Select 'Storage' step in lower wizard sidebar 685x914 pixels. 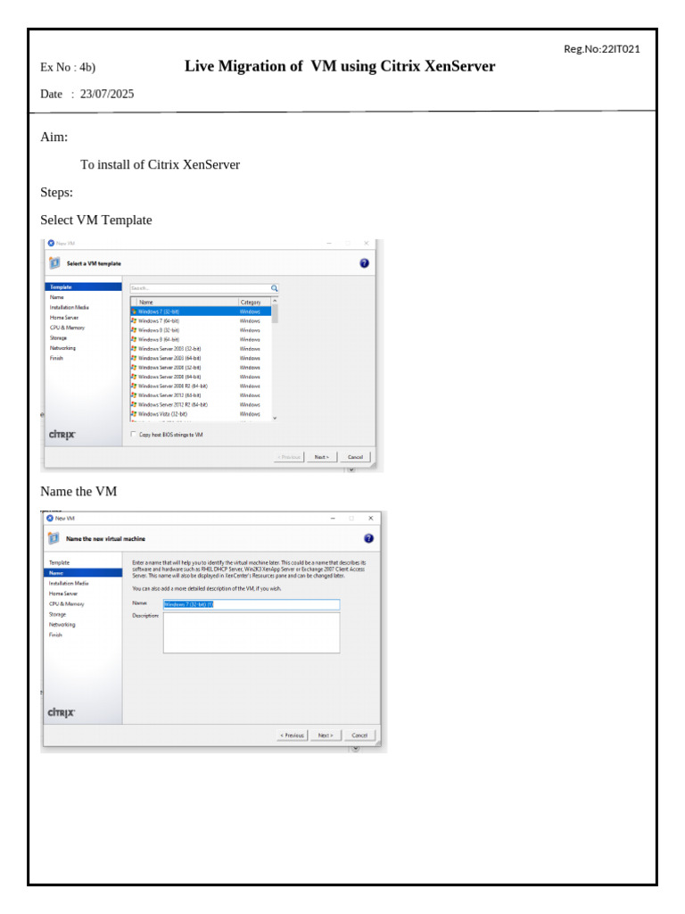coord(58,614)
